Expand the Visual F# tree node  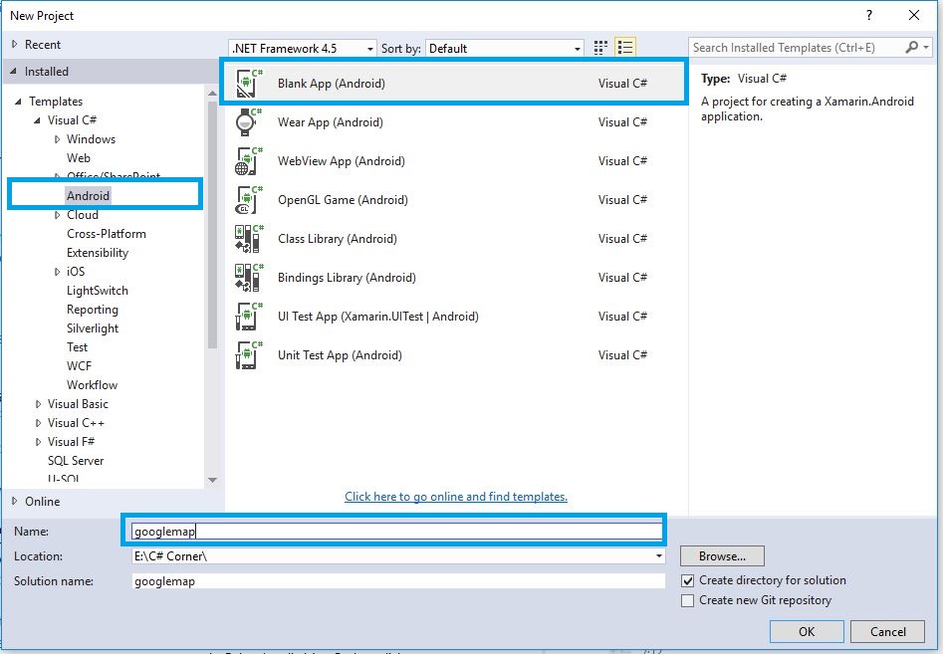click(x=38, y=442)
